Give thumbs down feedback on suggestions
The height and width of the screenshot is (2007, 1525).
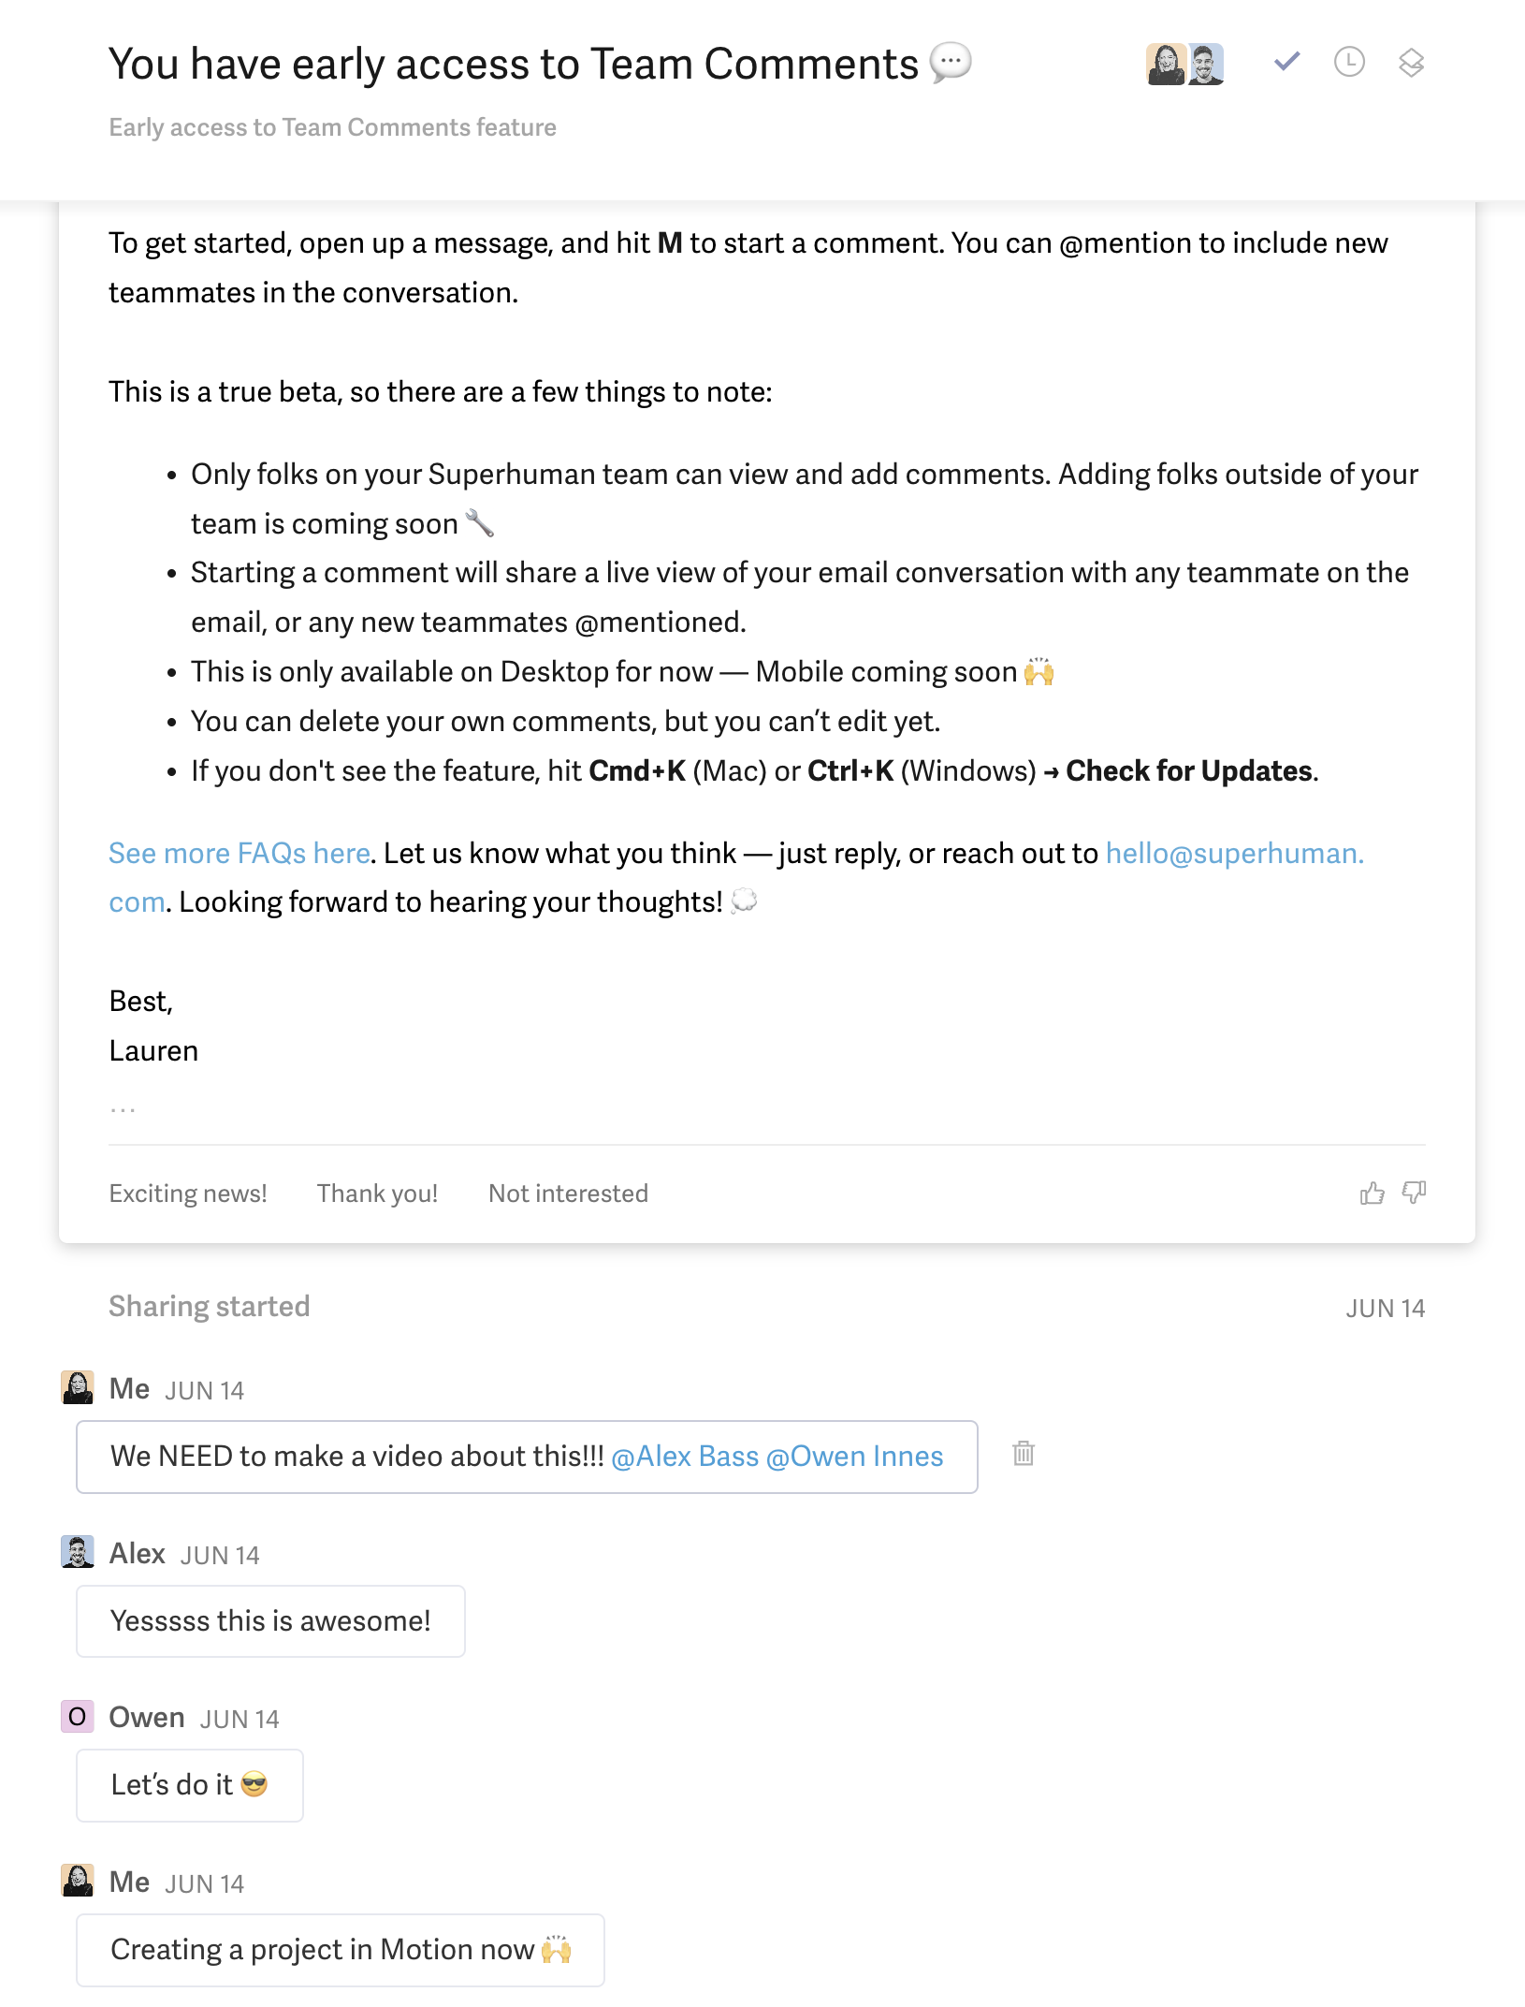1414,1193
